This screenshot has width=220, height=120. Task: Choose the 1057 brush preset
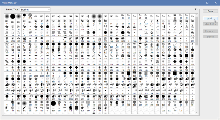pyautogui.click(x=134, y=92)
